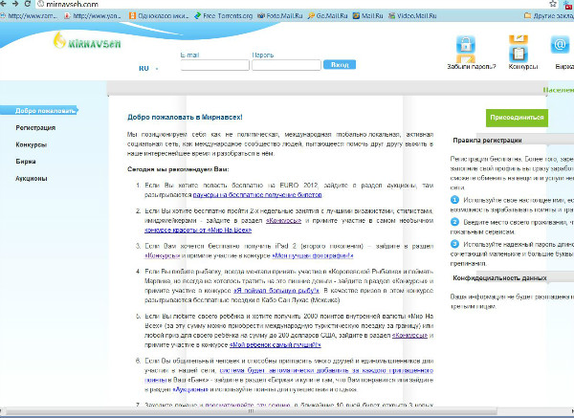Select Аукционы in the left menu
Screen dimensions: 574x418
click(32, 179)
